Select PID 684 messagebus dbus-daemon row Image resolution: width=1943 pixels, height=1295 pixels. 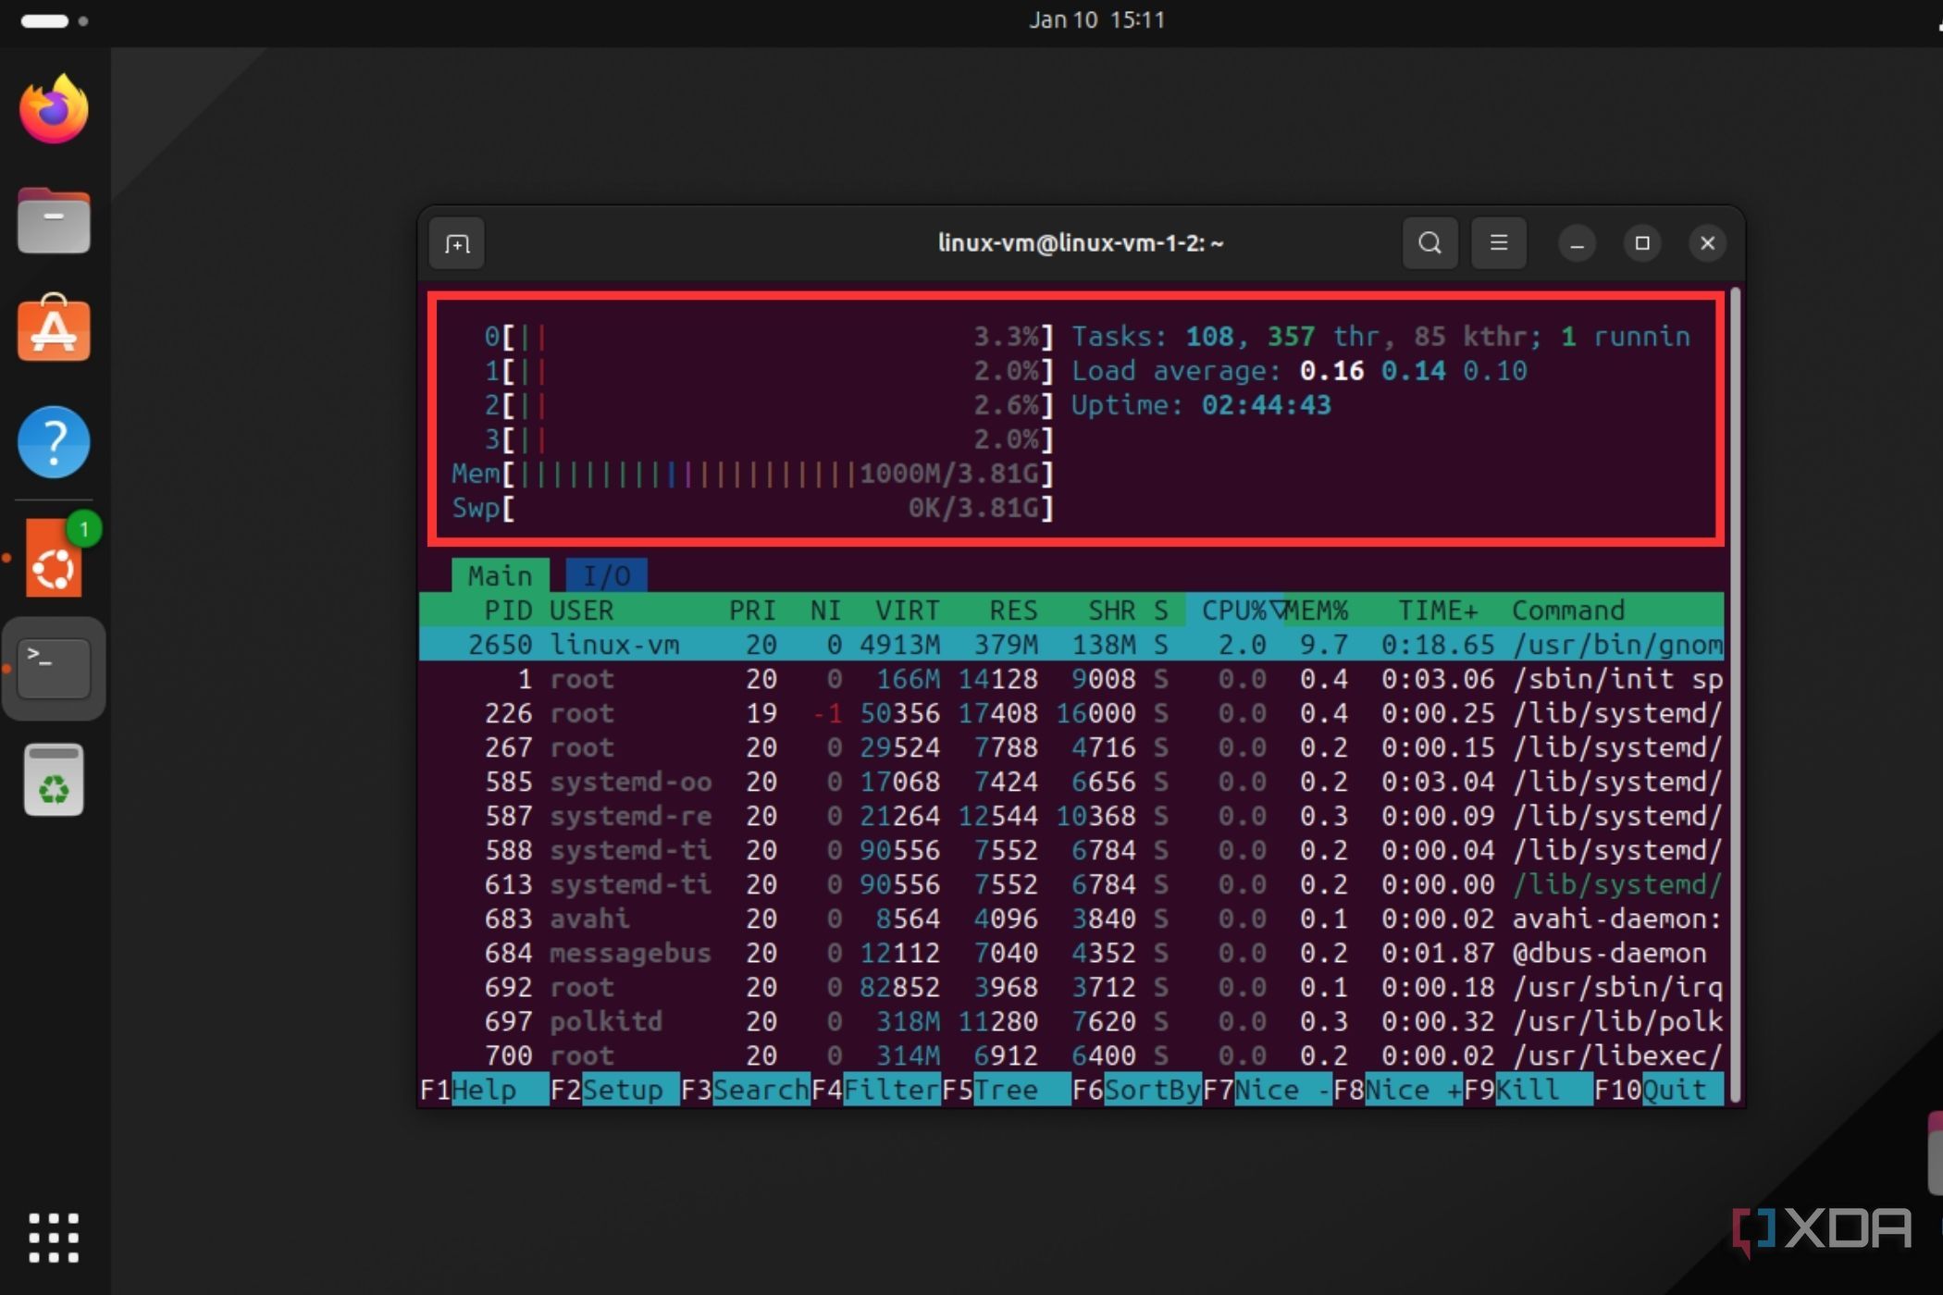[1071, 953]
